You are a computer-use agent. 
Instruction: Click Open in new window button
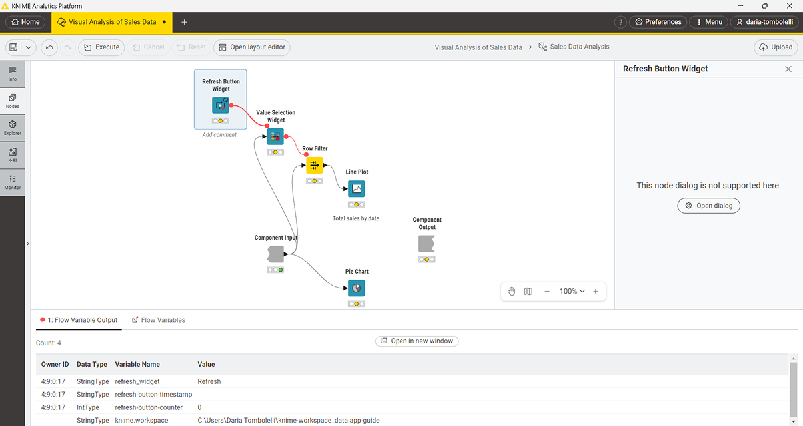pyautogui.click(x=416, y=341)
